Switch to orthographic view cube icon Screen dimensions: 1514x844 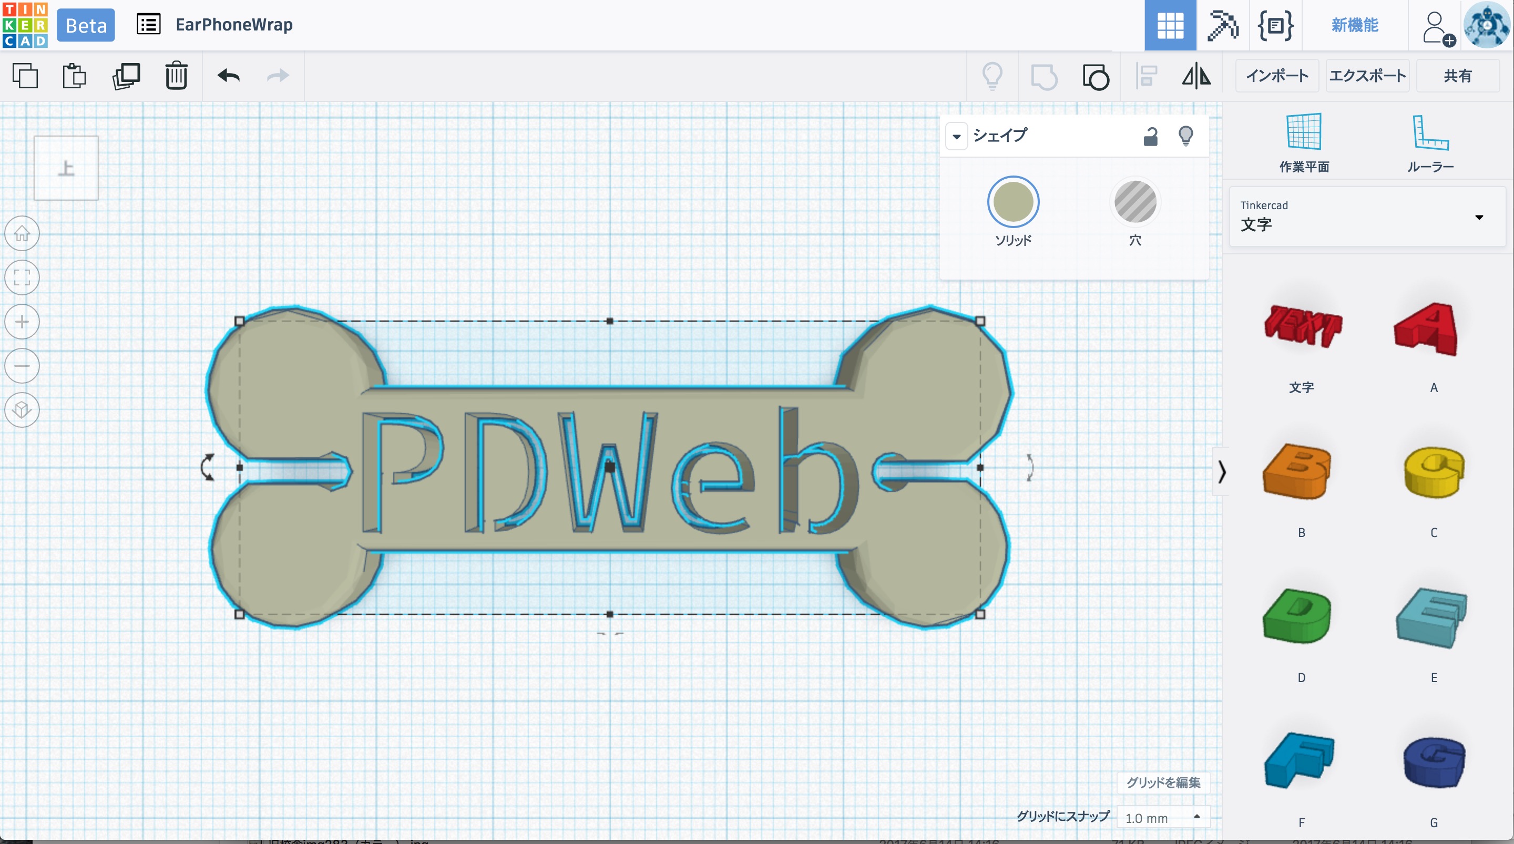22,410
